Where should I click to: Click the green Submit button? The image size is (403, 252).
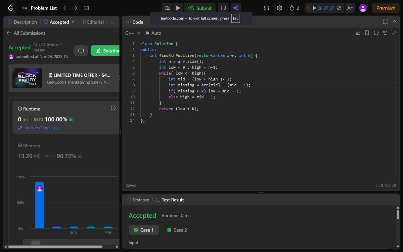[x=200, y=8]
